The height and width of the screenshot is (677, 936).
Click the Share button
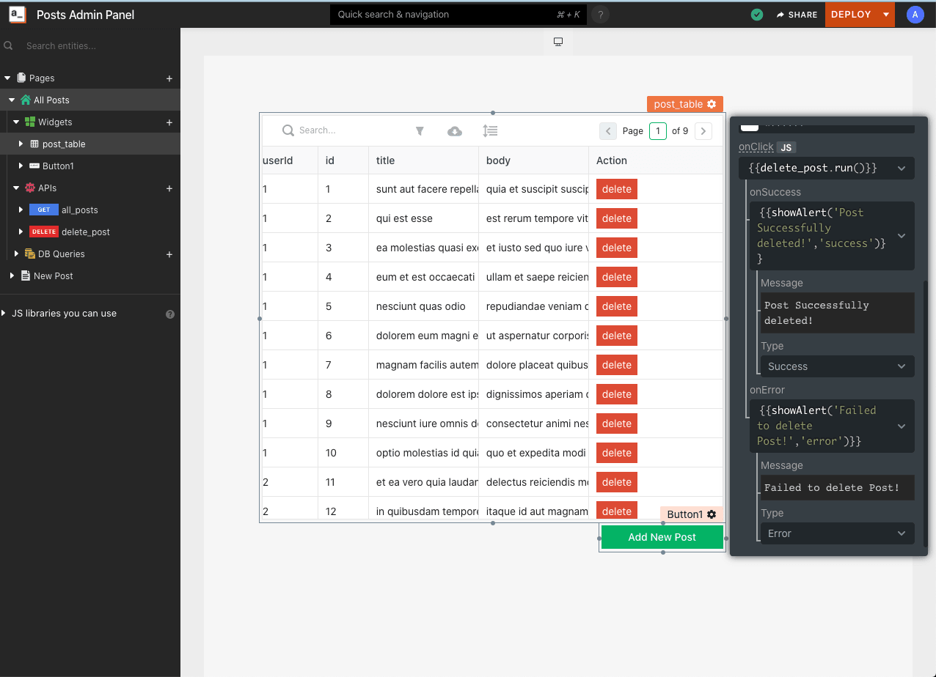tap(796, 15)
